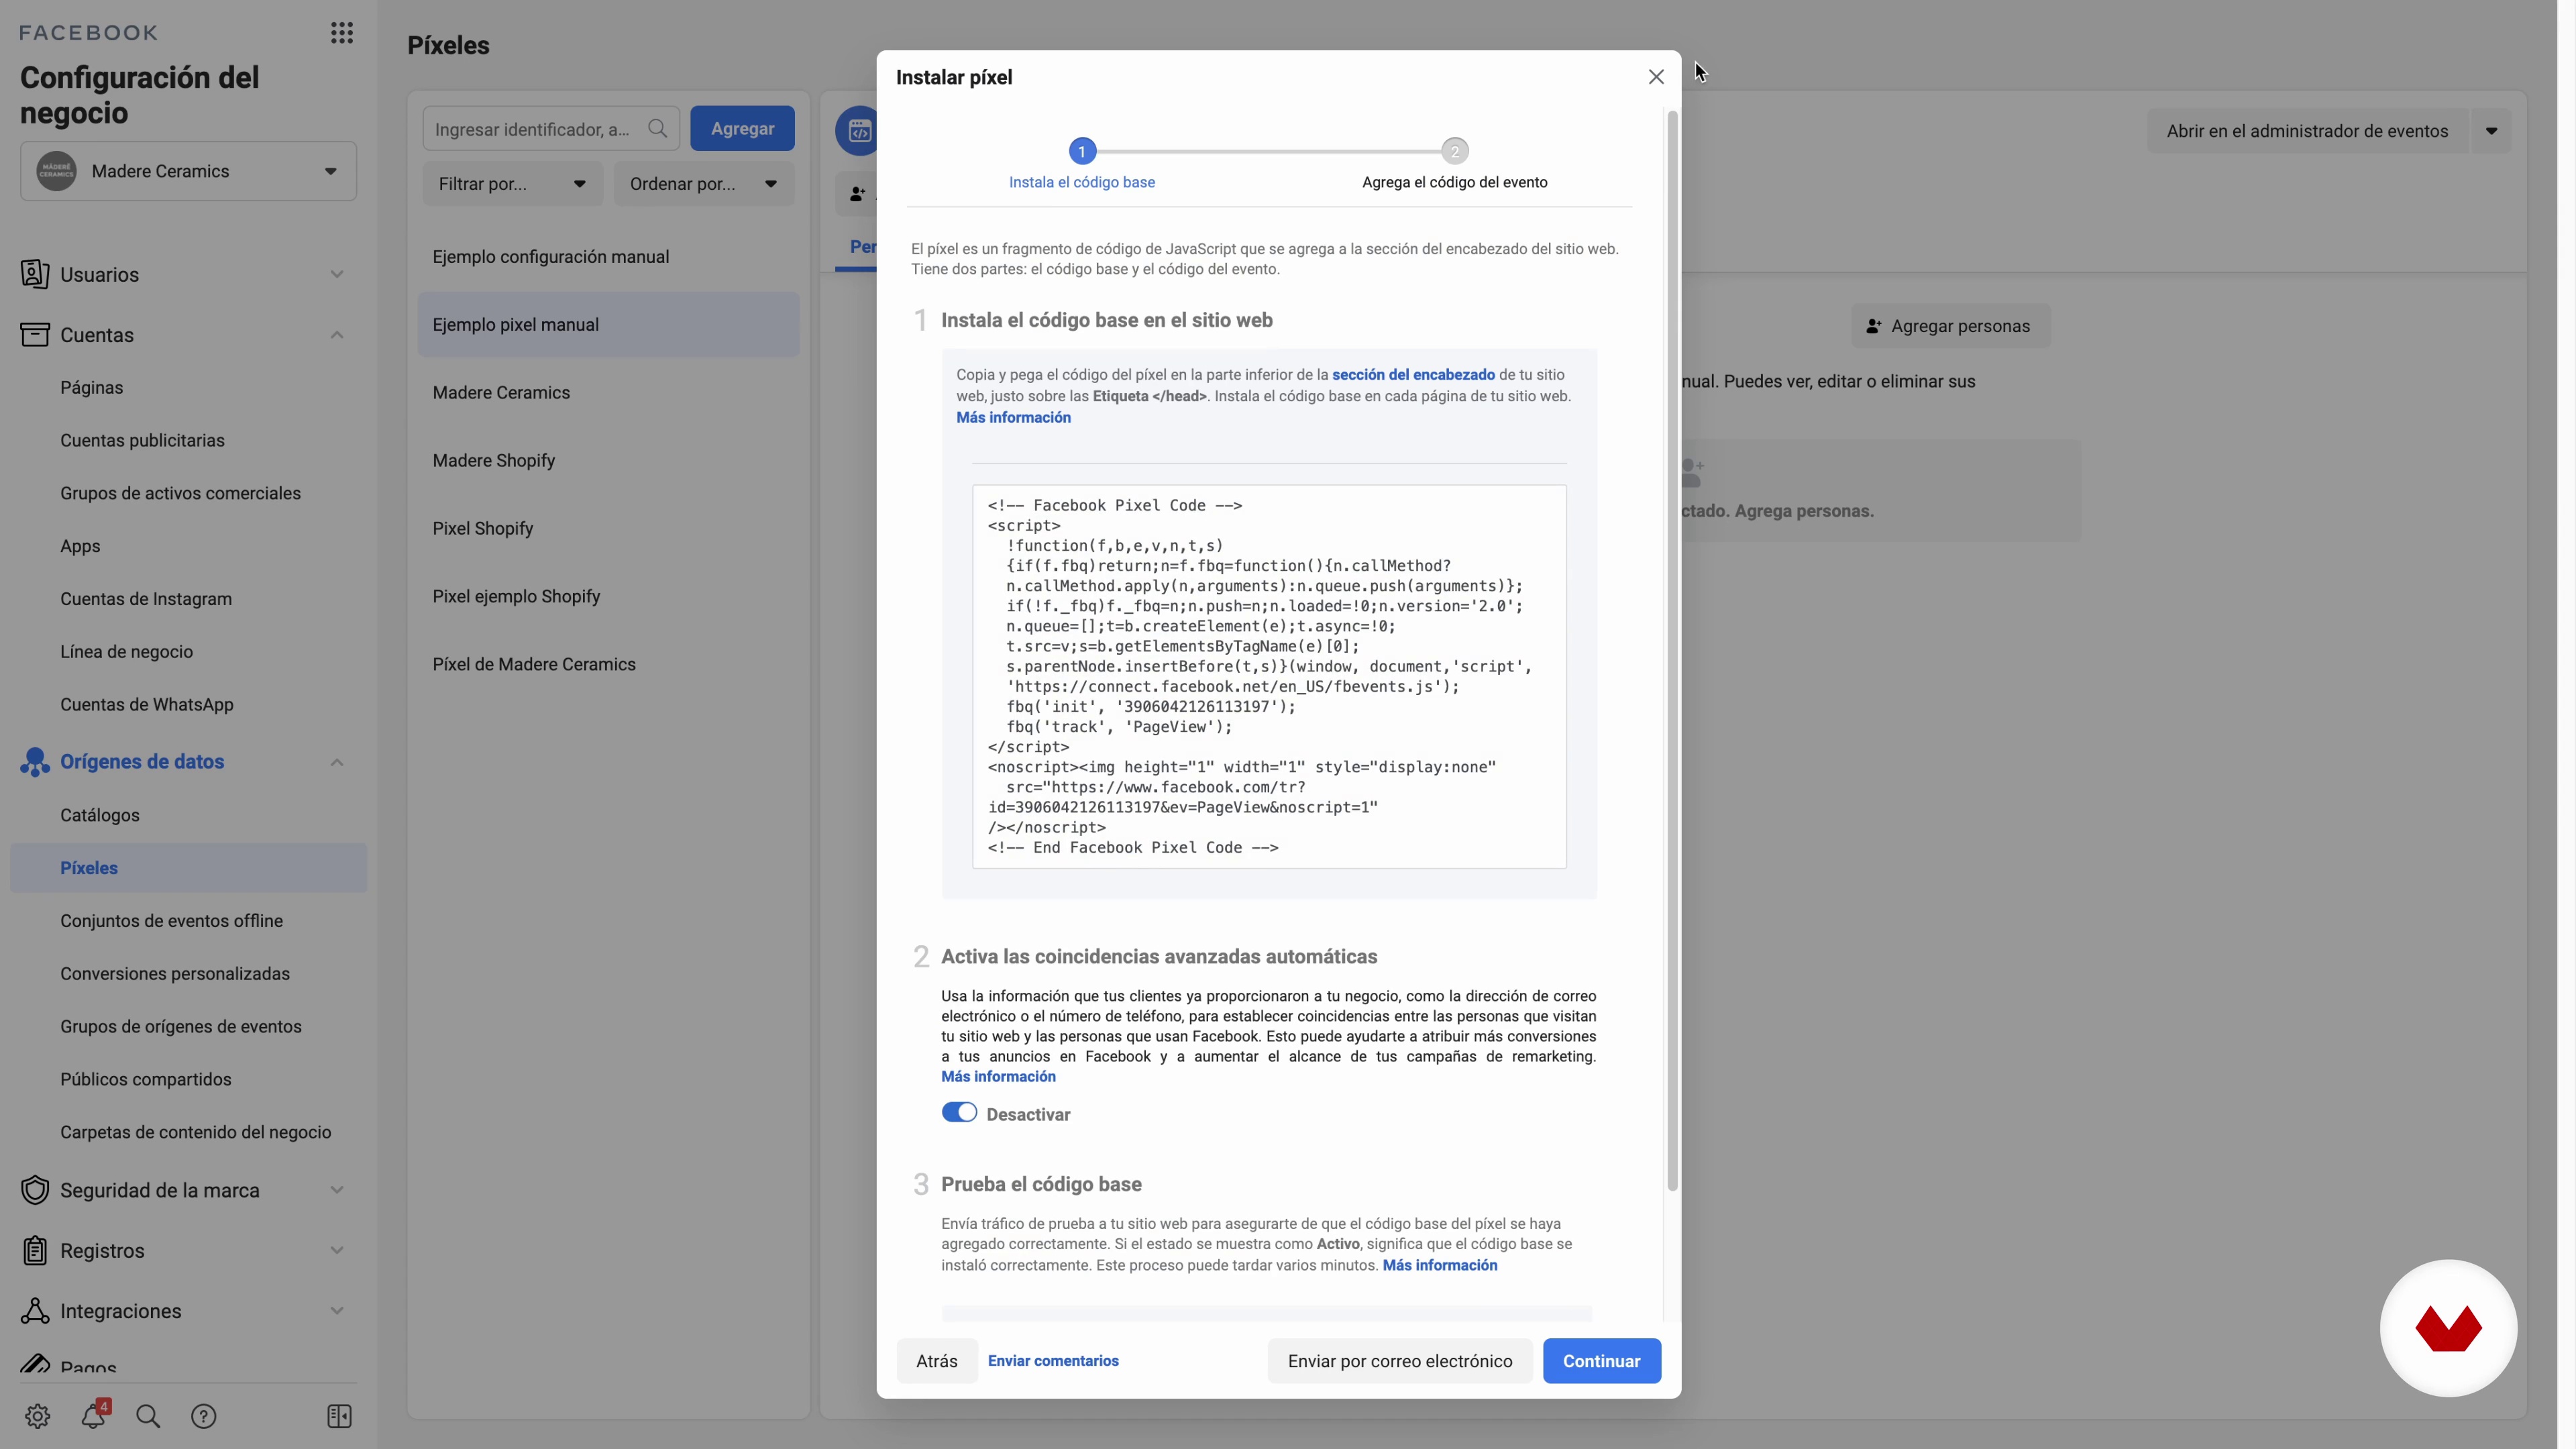Select Píxeles in sidebar
The image size is (2576, 1449).
(188, 868)
